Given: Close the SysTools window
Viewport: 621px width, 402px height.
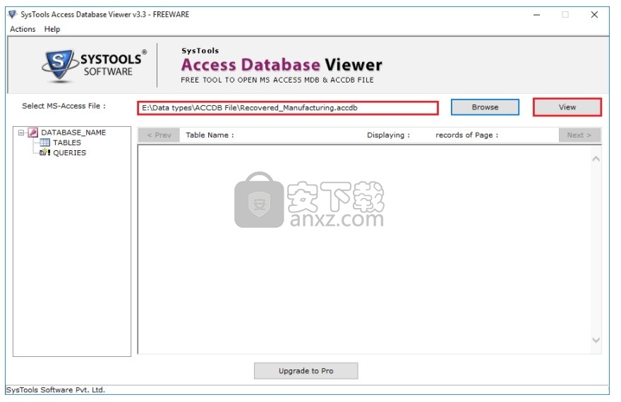Looking at the screenshot, I should 594,15.
